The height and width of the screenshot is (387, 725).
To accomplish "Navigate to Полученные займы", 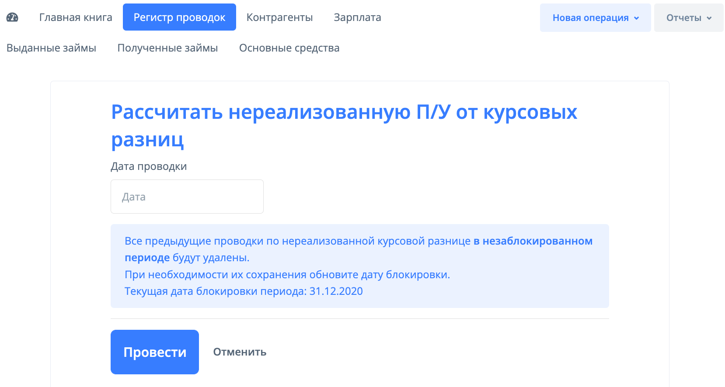I will (x=167, y=48).
